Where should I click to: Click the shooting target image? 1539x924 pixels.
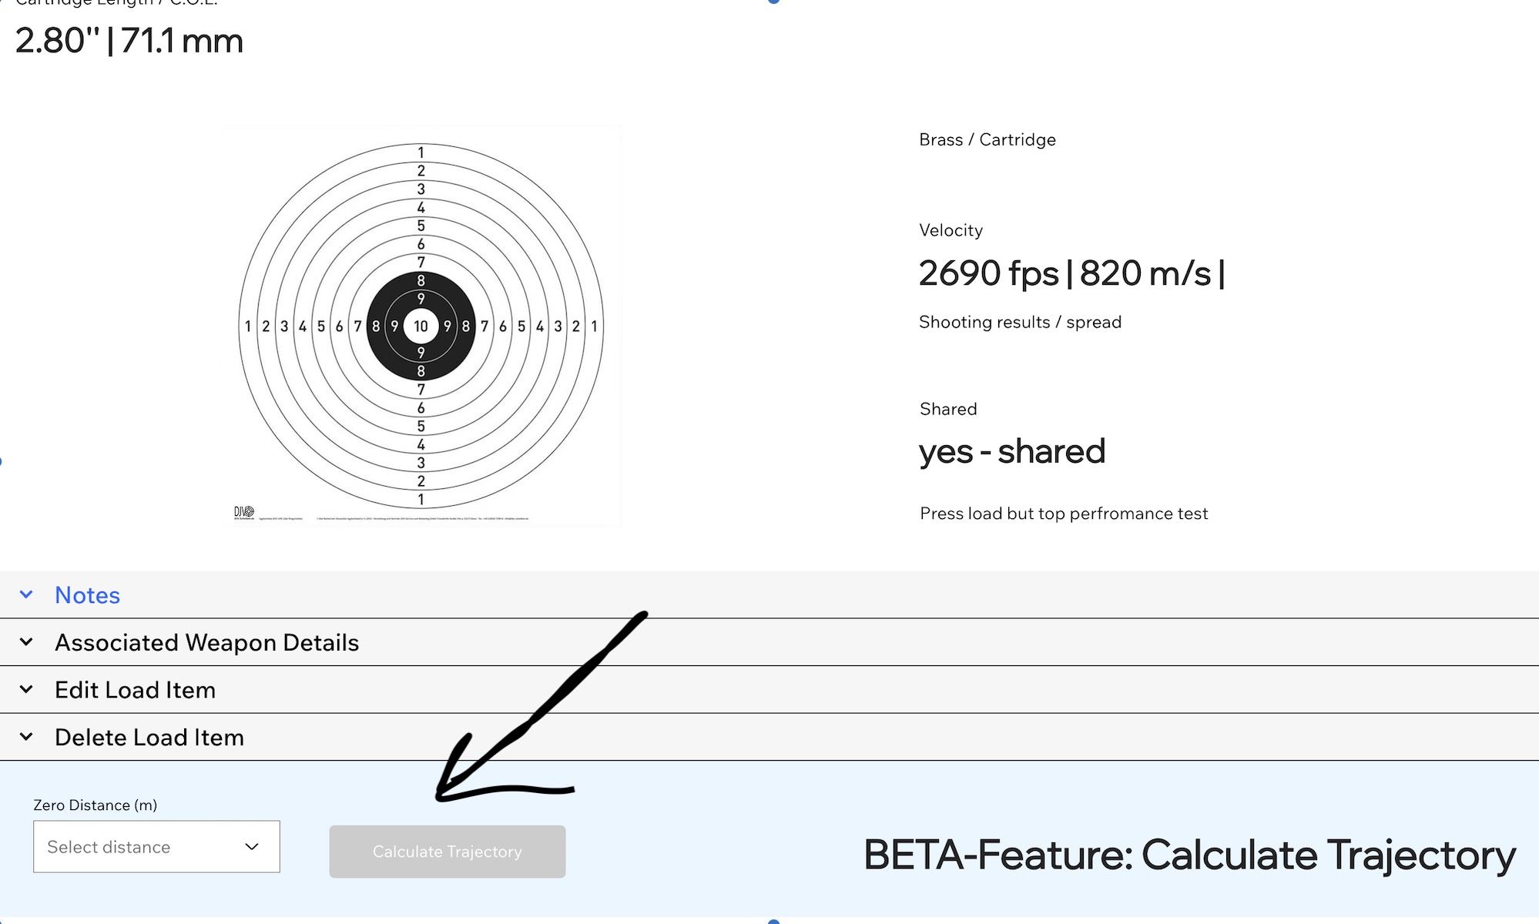[421, 326]
